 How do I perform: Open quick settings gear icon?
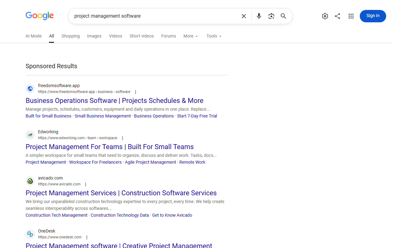pyautogui.click(x=325, y=16)
